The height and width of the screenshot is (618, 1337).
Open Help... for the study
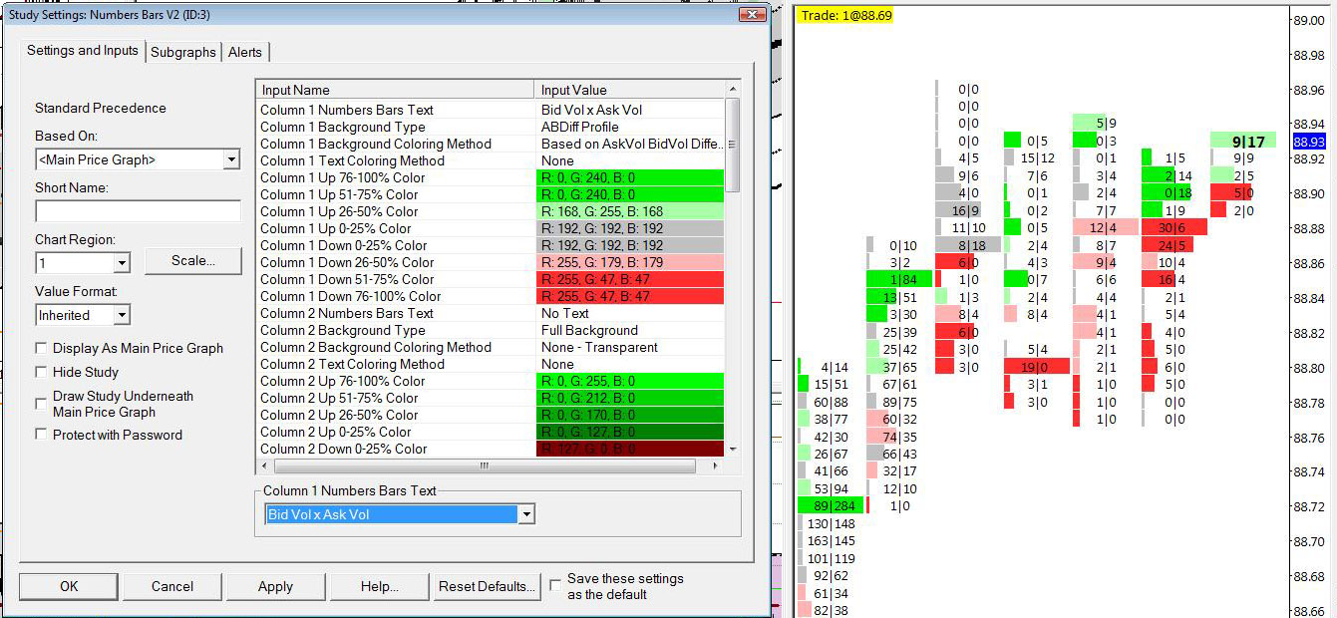coord(380,586)
